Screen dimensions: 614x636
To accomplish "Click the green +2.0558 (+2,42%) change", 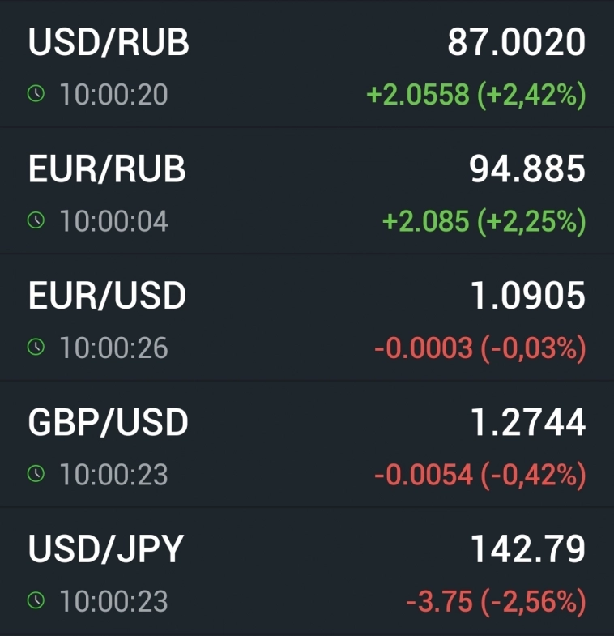I will [475, 95].
